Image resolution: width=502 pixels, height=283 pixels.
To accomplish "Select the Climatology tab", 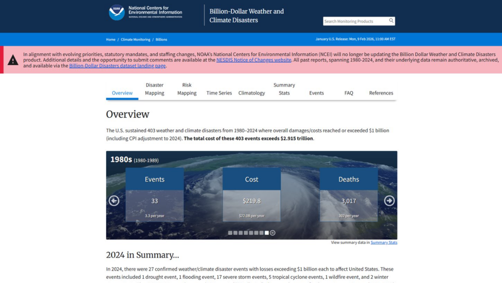I will (x=251, y=93).
